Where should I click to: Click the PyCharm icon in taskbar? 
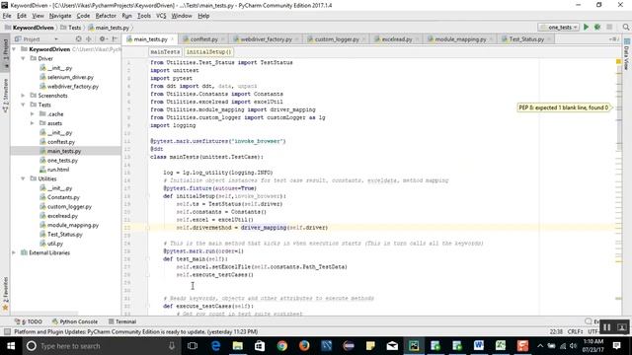pyautogui.click(x=414, y=346)
